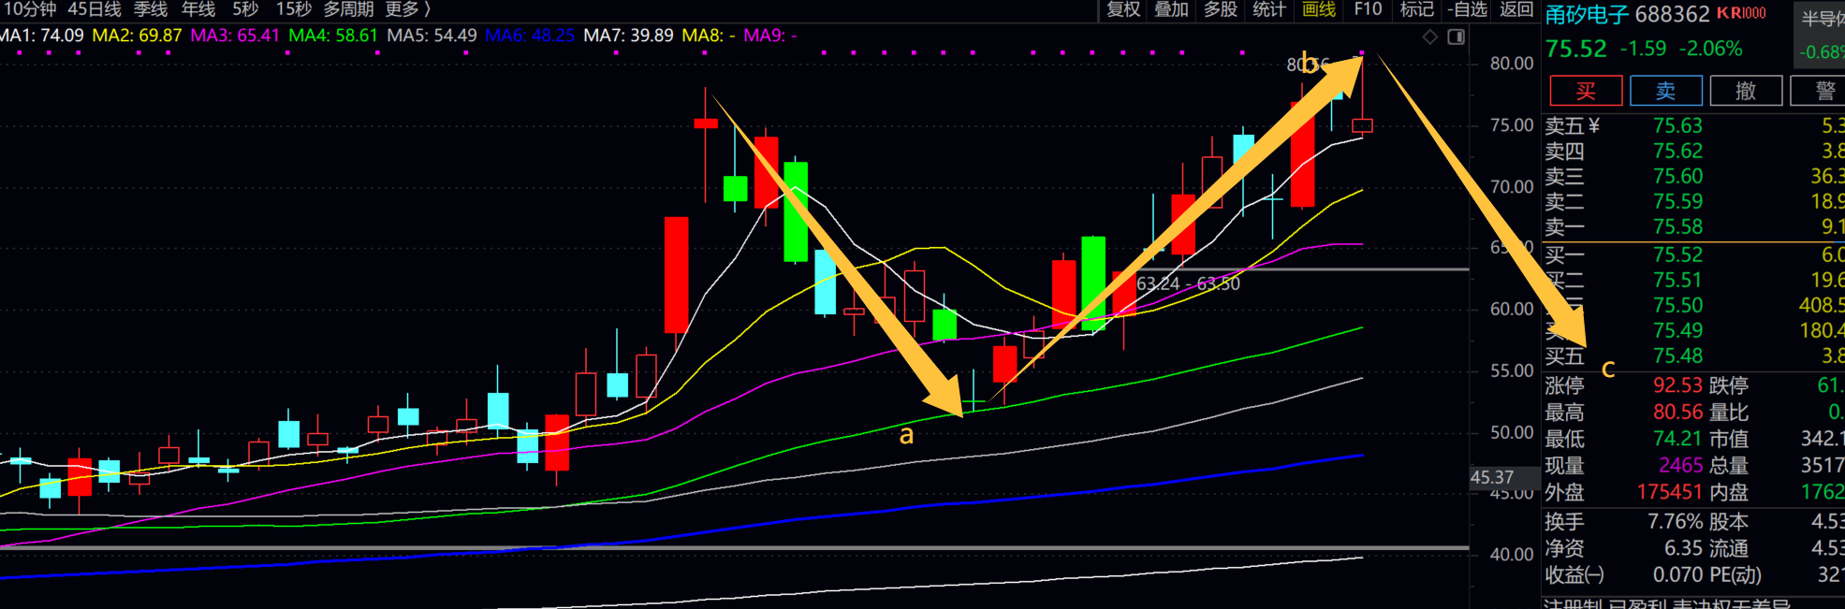Click the blue MA6: 48.25 label
The image size is (1845, 609).
click(x=530, y=36)
